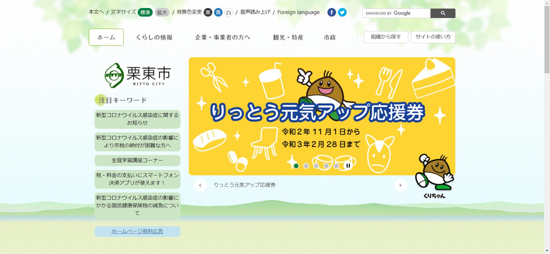This screenshot has height=254, width=550.
Task: Click the くりちゃん mascot image
Action: coord(435,176)
